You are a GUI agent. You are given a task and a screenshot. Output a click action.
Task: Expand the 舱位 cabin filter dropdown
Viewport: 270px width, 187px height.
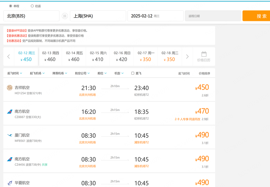102,73
